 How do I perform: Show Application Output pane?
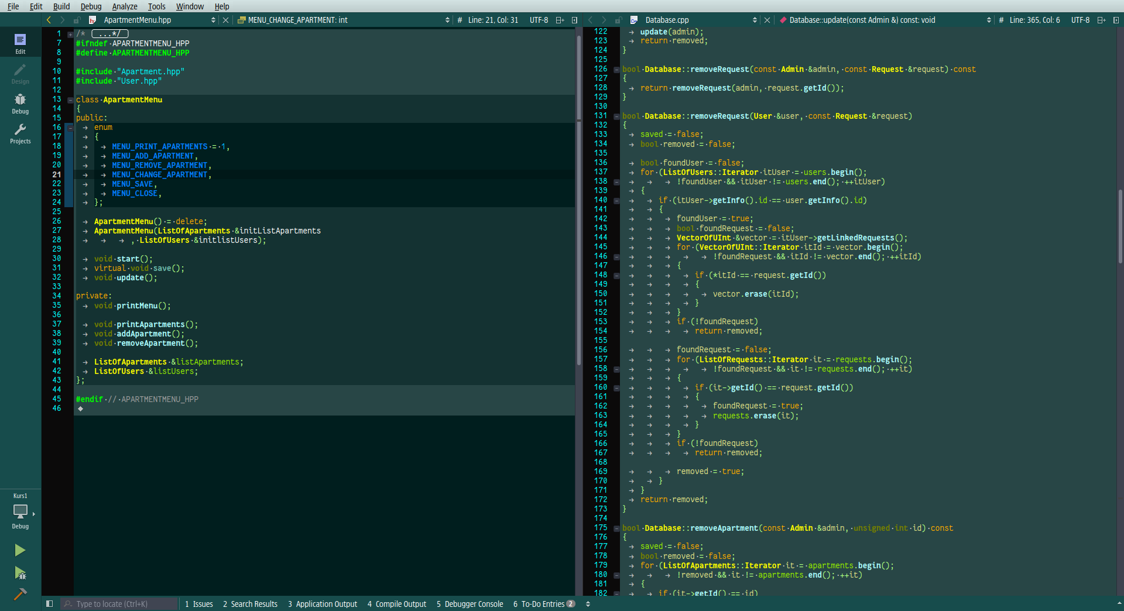(x=323, y=604)
